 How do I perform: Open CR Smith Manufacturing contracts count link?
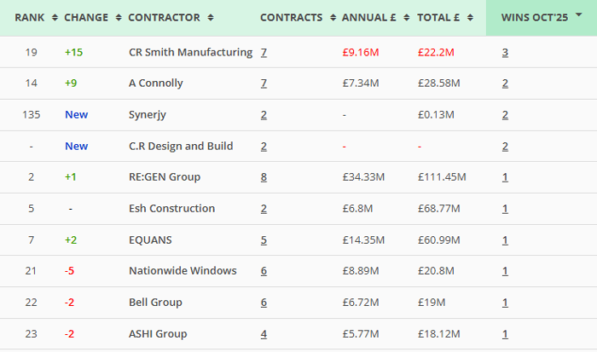point(264,52)
